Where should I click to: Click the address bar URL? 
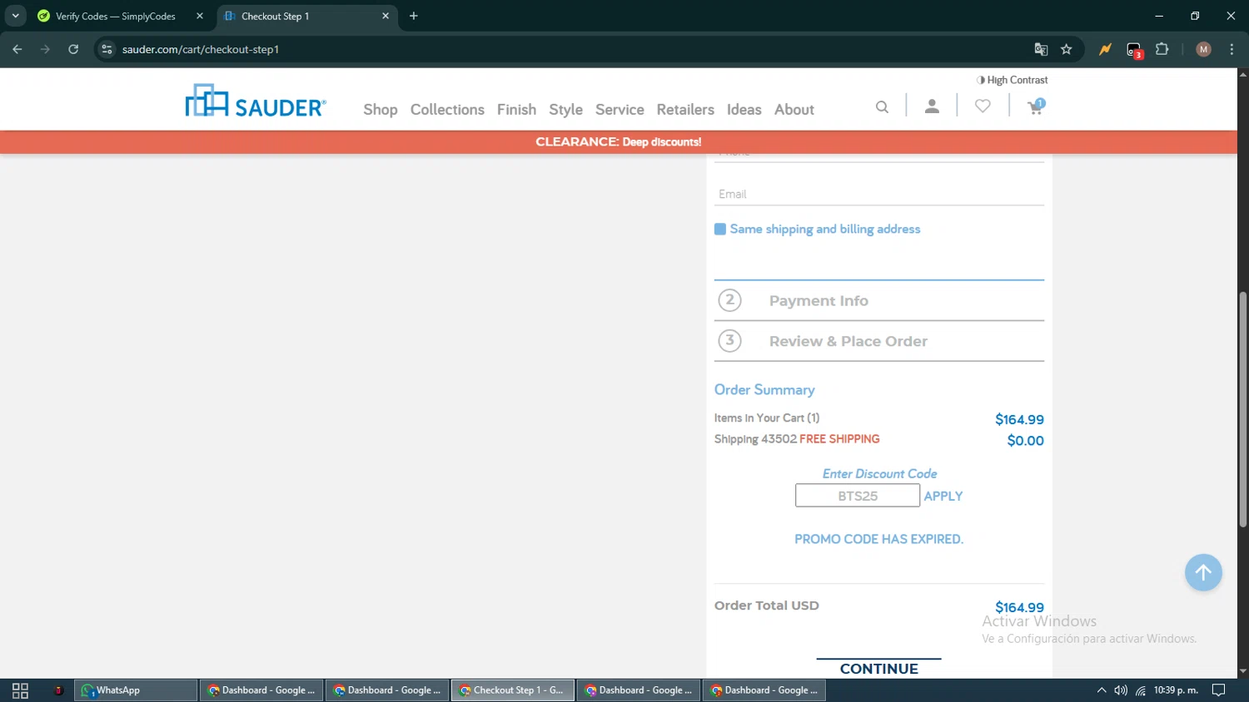coord(201,49)
